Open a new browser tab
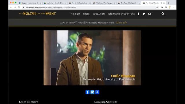 point(169,3)
